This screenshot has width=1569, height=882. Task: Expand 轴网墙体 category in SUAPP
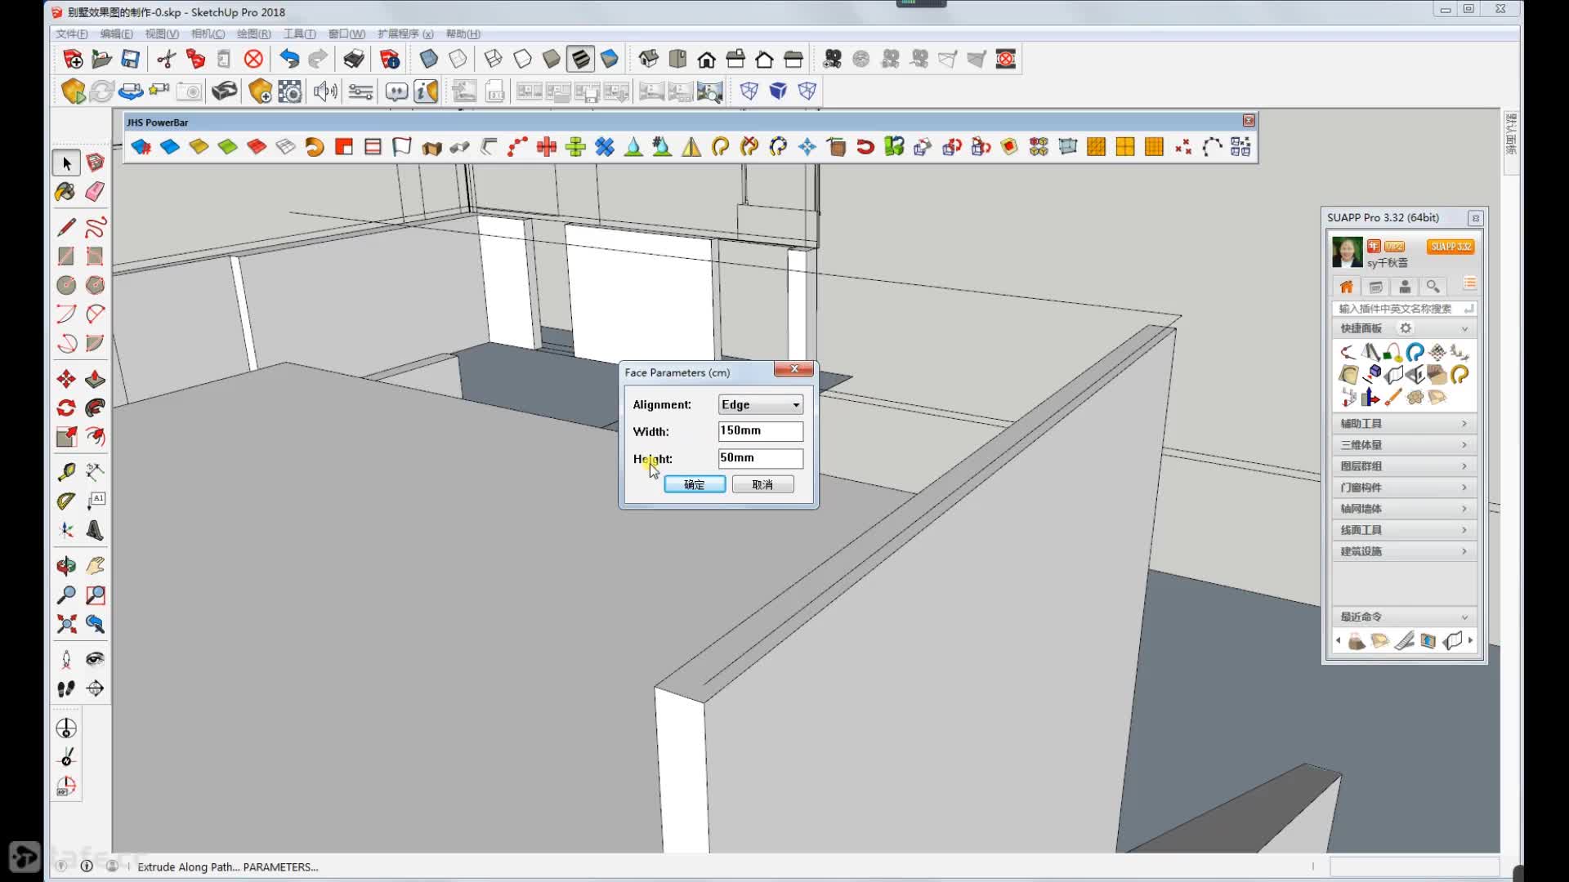click(1403, 508)
